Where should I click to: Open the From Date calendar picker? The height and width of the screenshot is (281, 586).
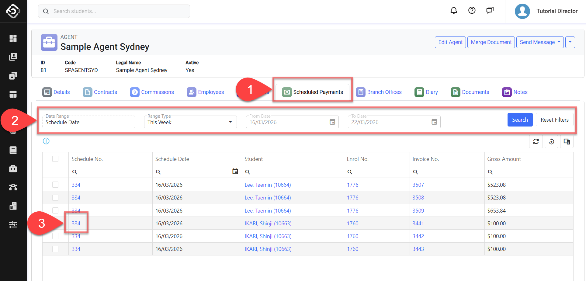[x=332, y=122]
